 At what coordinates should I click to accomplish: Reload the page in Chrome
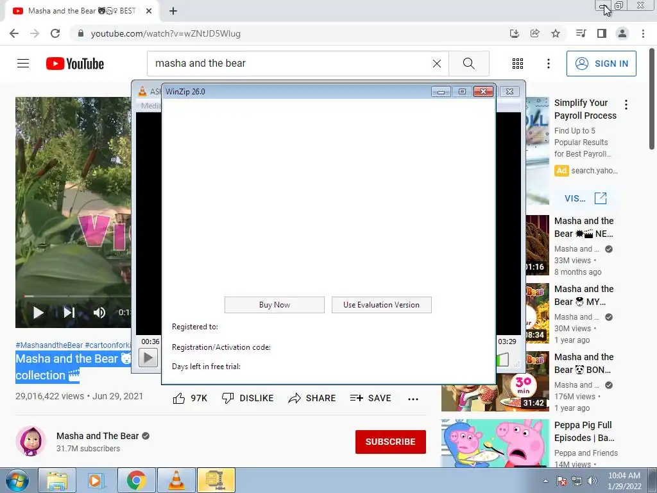pos(55,33)
